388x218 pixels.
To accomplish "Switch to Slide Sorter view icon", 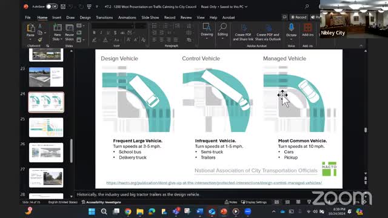I will click(287, 202).
